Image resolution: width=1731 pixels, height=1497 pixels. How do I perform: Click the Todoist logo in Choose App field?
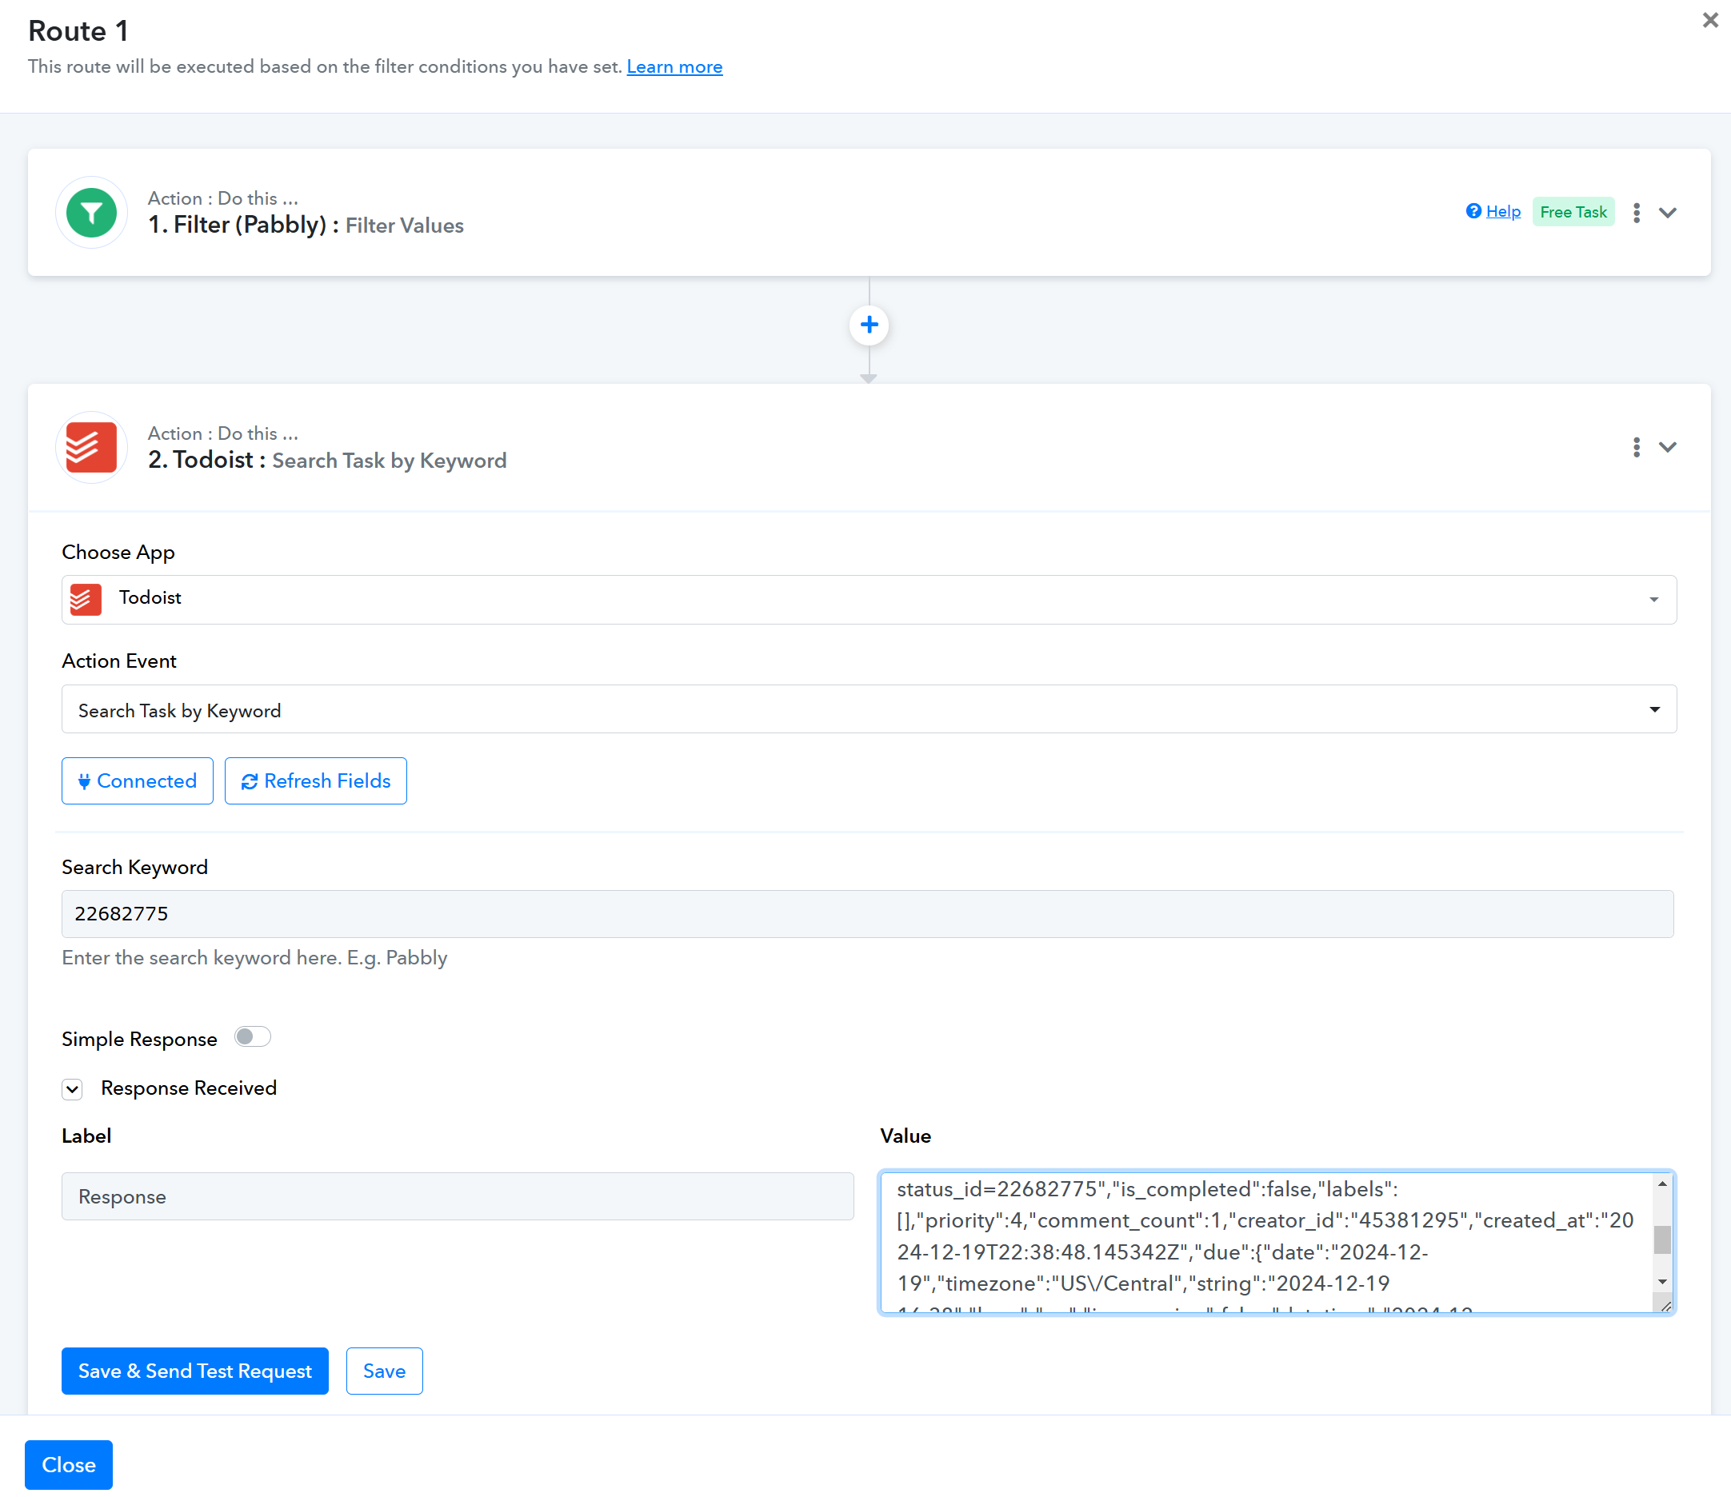(86, 599)
